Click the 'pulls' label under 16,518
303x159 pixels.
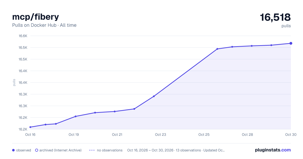click(x=286, y=26)
